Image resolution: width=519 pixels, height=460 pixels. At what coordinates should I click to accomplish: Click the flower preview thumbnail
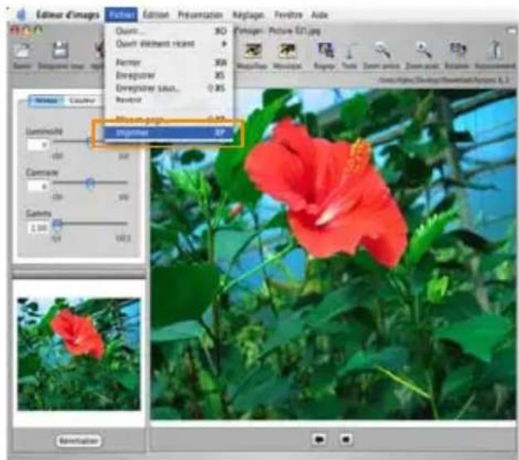tap(79, 354)
